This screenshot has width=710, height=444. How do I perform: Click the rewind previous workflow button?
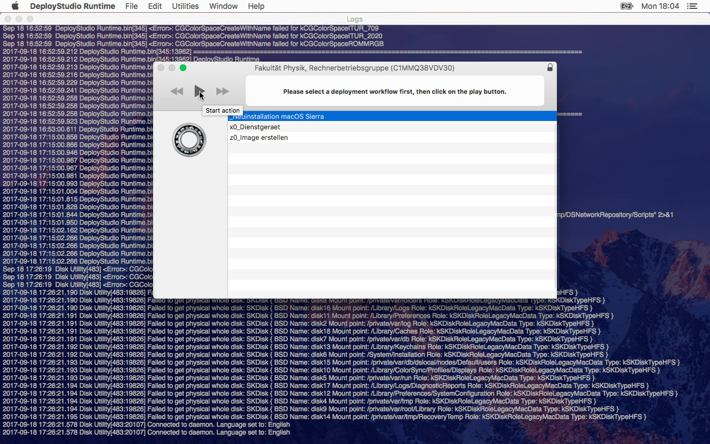(176, 91)
